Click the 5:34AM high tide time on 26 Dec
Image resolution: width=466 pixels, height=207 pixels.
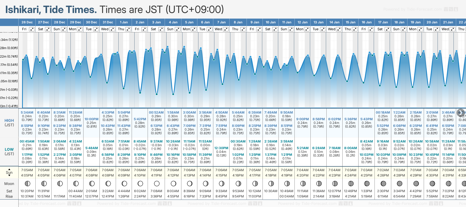click(x=27, y=113)
